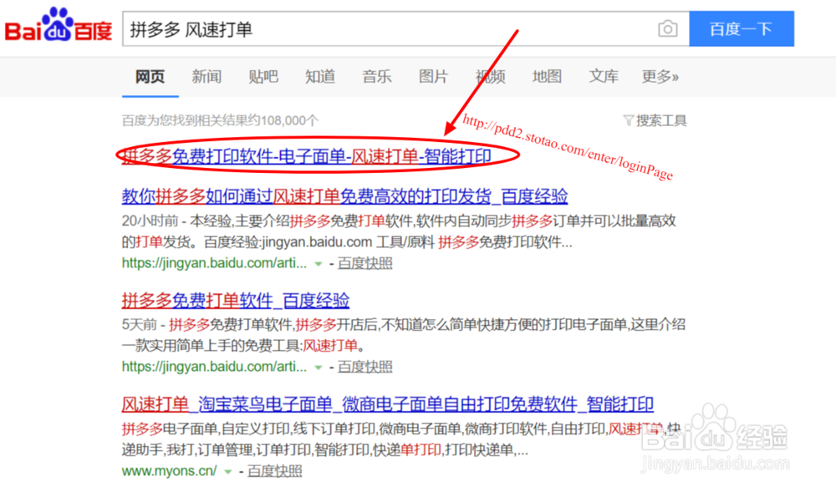Click the www.myons.cn/ URL
The height and width of the screenshot is (492, 836).
pos(170,471)
